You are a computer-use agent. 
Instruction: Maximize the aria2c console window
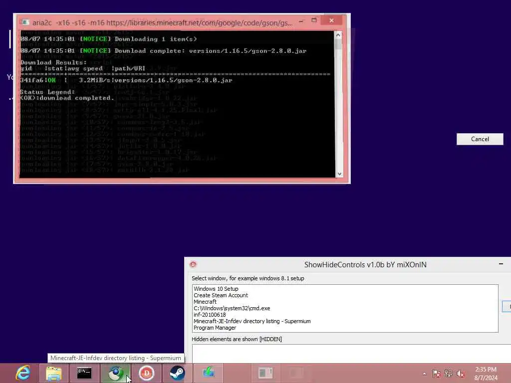click(314, 20)
